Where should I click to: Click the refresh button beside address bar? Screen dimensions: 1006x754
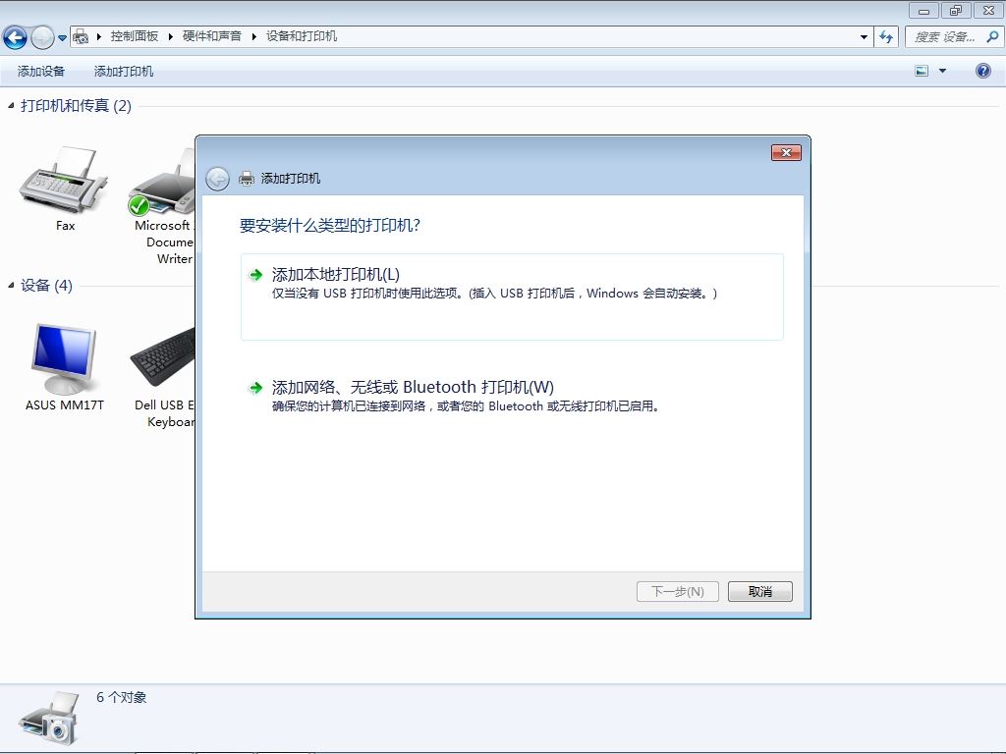coord(886,37)
